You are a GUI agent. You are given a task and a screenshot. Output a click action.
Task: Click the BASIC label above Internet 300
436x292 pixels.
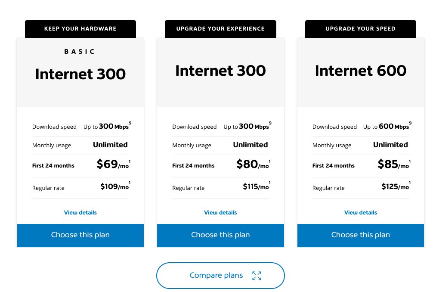click(x=80, y=52)
